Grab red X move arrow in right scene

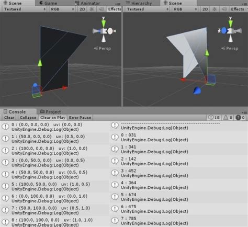[183, 80]
